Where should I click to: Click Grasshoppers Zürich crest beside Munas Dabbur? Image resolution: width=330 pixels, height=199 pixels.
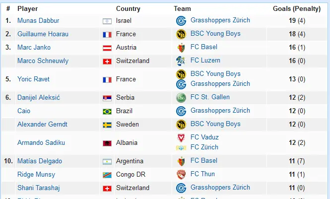(181, 21)
